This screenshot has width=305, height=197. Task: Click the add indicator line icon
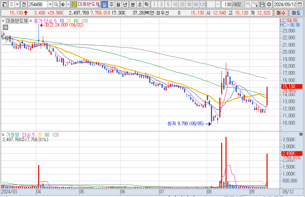pyautogui.click(x=255, y=4)
